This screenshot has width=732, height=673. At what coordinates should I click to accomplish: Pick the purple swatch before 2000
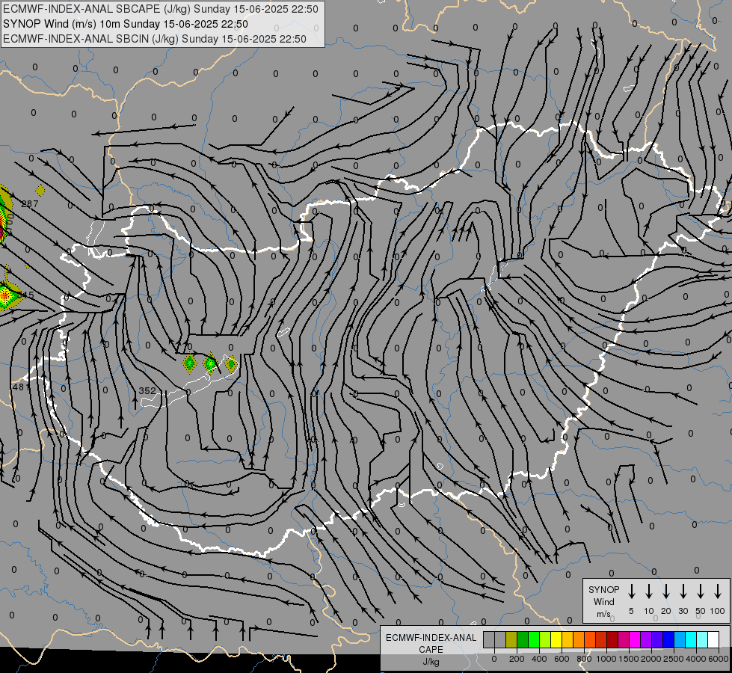point(645,639)
